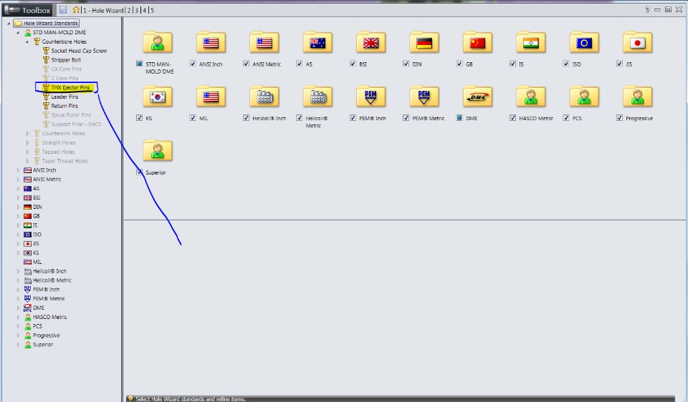Open the DIN German standard folder
The height and width of the screenshot is (402, 688).
click(x=424, y=42)
